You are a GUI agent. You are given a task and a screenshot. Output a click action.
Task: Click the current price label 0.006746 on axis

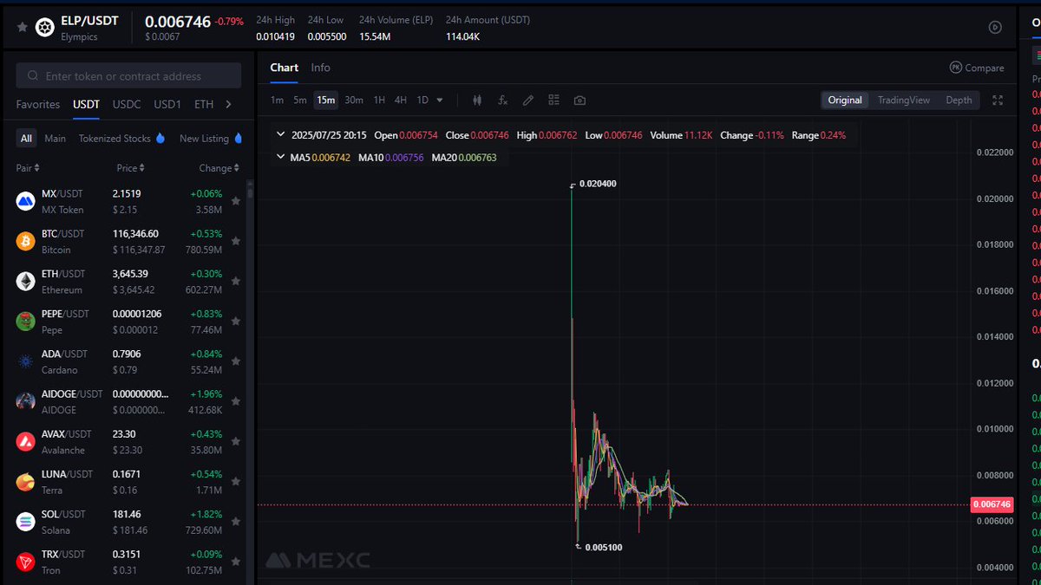click(x=992, y=504)
